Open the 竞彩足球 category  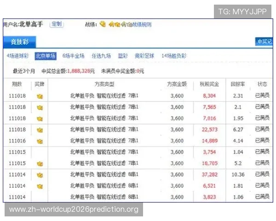pos(144,56)
